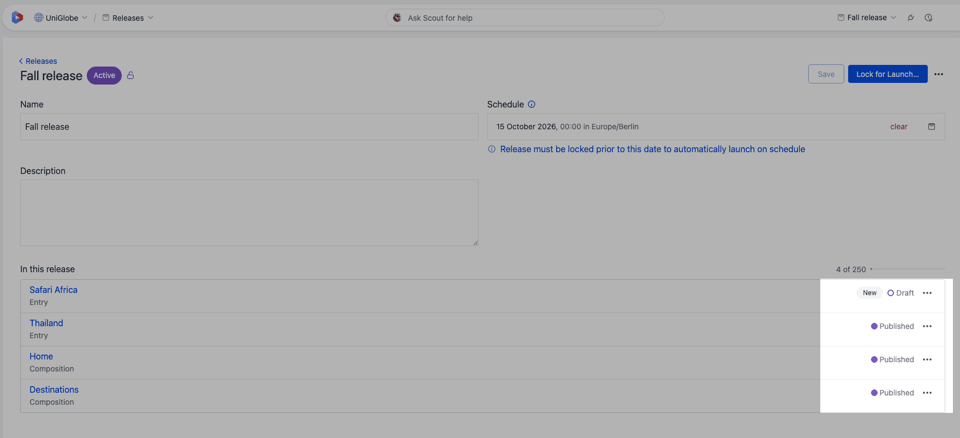Open the Home row options menu
960x438 pixels.
[927, 359]
